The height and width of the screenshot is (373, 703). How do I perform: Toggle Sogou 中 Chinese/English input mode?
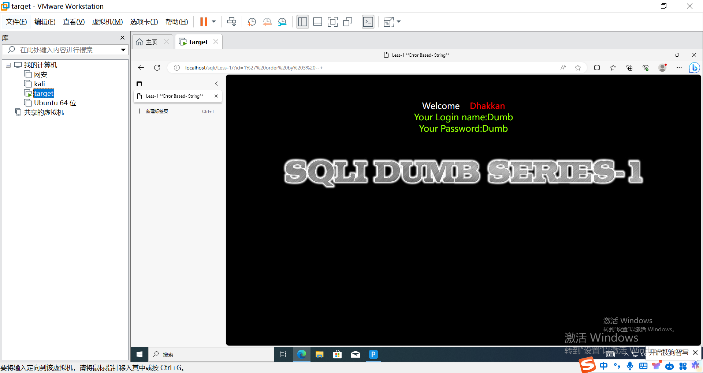point(603,366)
